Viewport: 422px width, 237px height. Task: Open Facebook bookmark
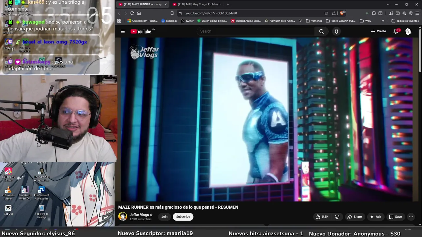[169, 21]
